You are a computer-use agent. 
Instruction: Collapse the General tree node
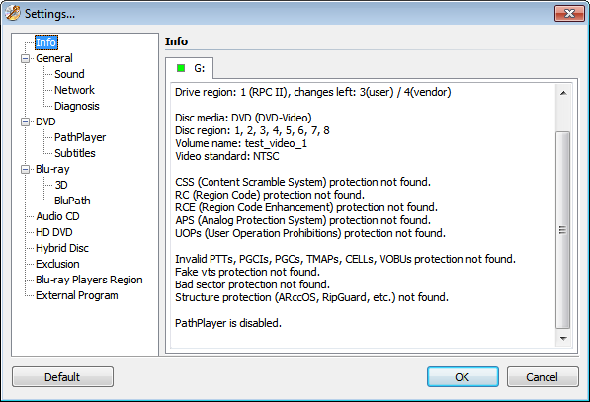(26, 58)
